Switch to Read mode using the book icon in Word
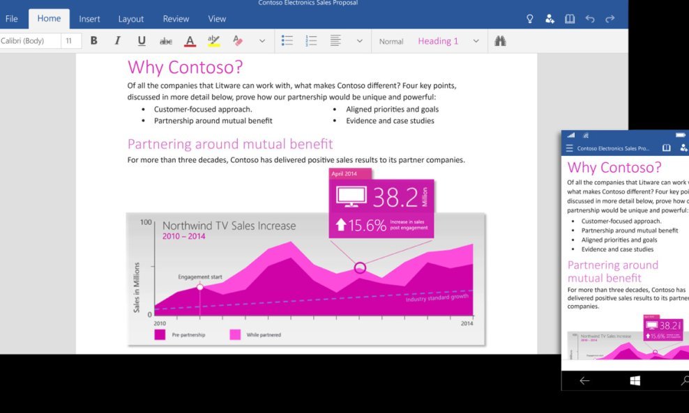Image resolution: width=689 pixels, height=413 pixels. click(x=570, y=19)
